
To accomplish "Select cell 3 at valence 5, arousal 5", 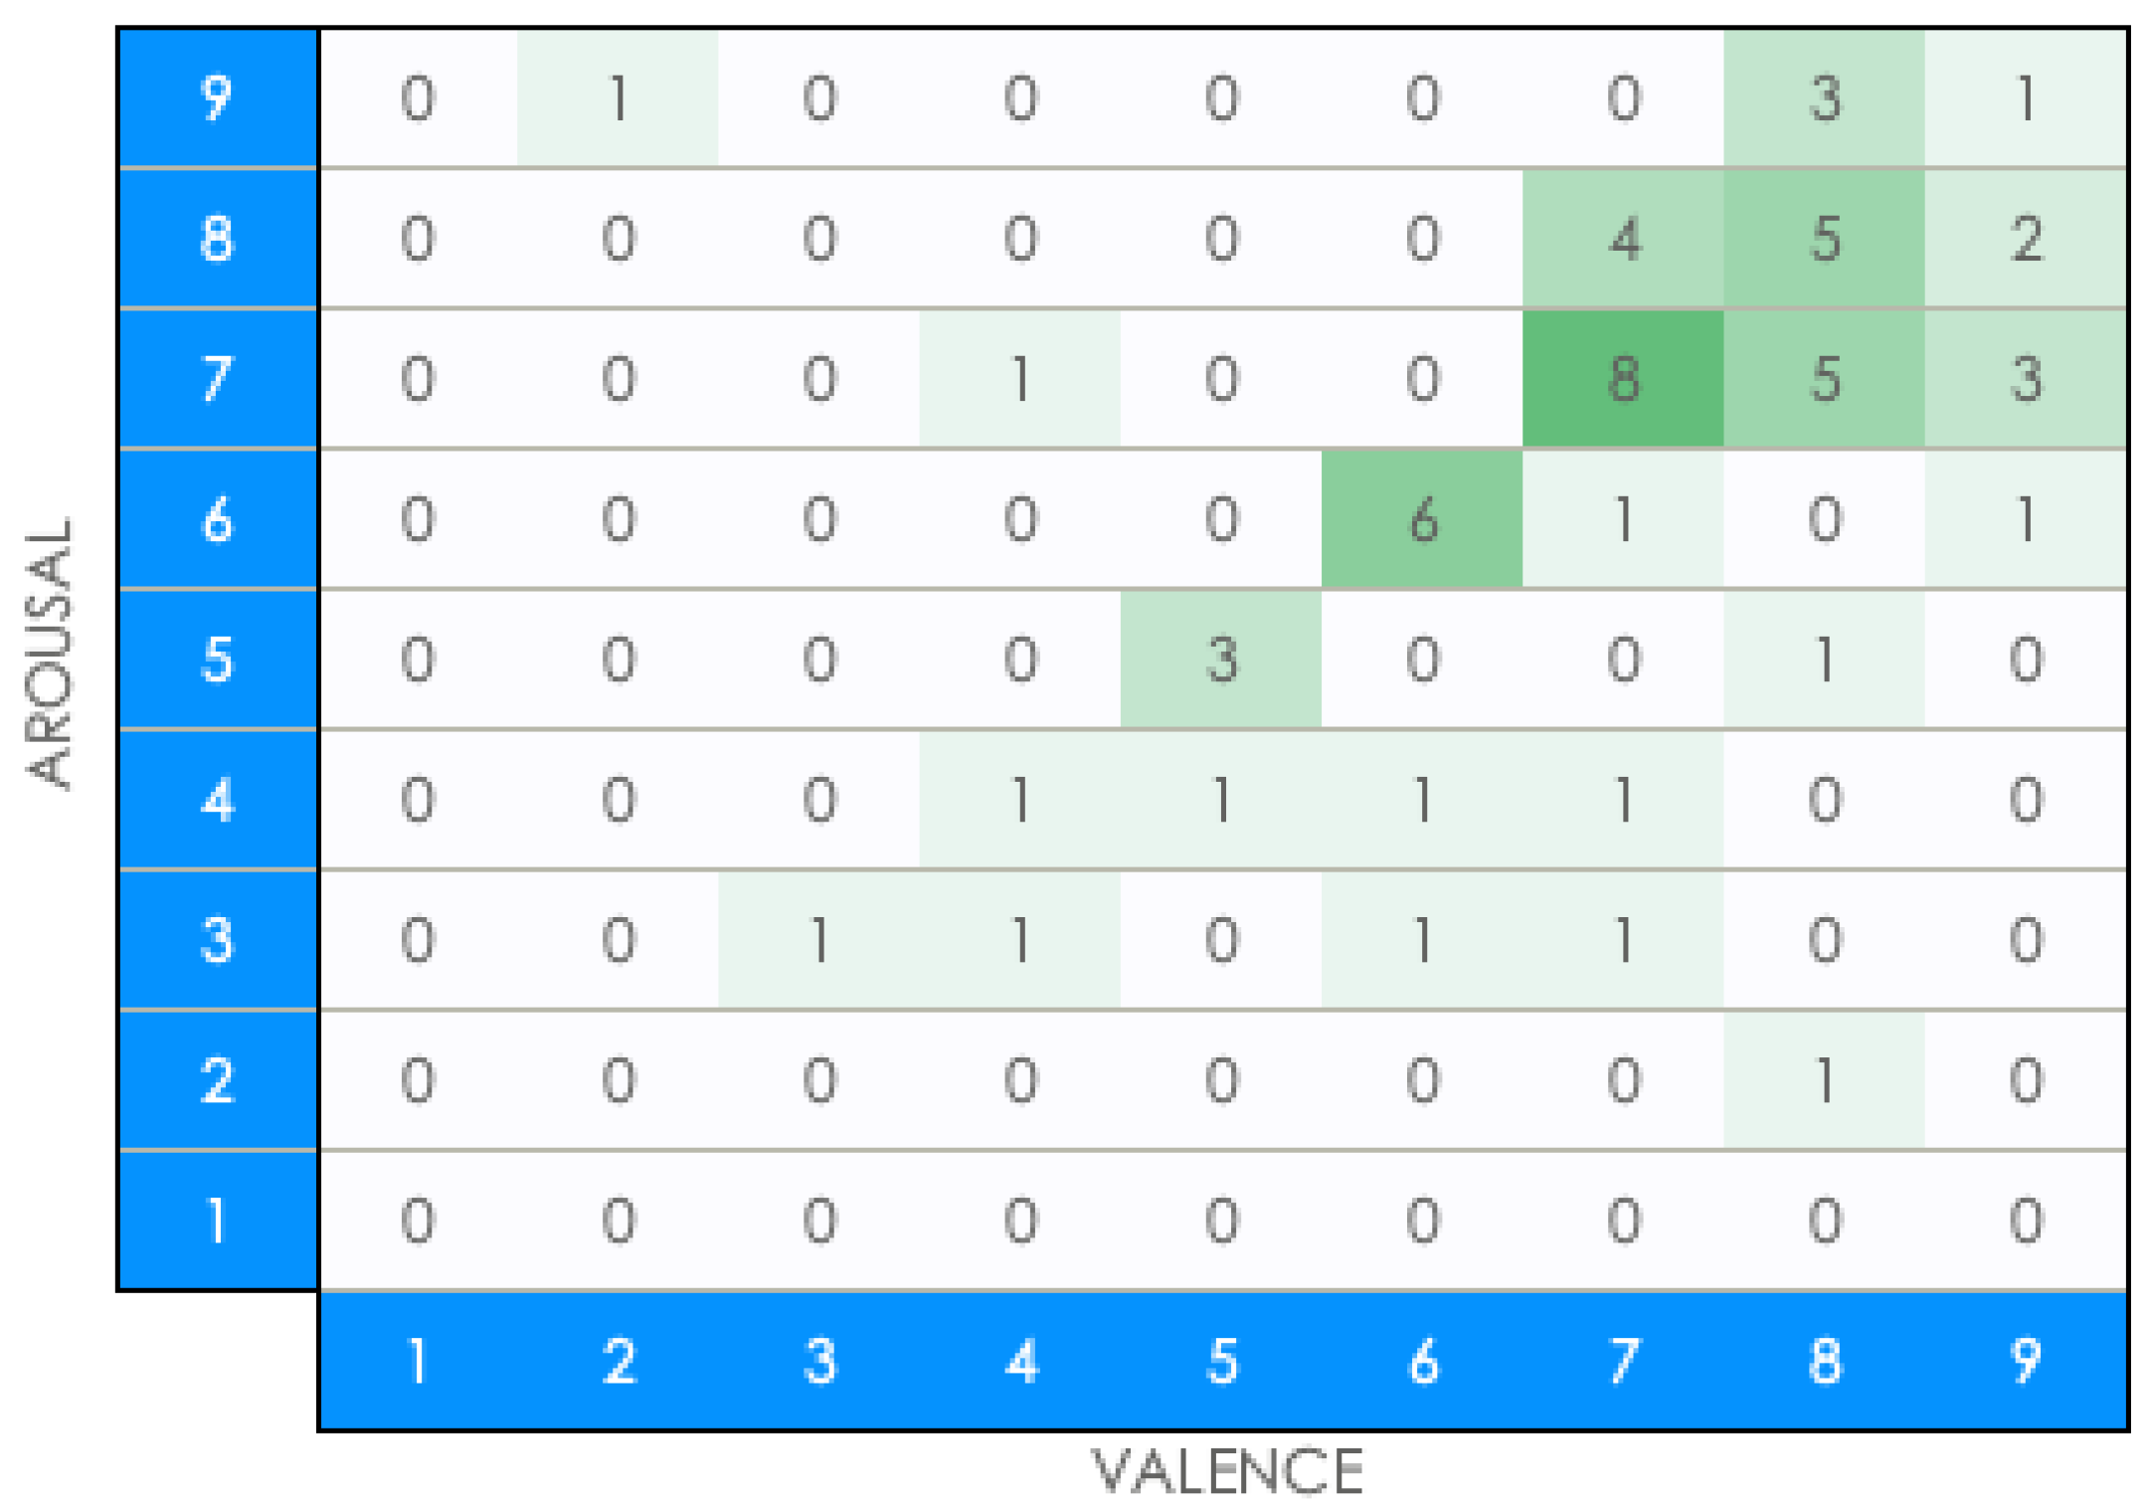I will (1221, 660).
